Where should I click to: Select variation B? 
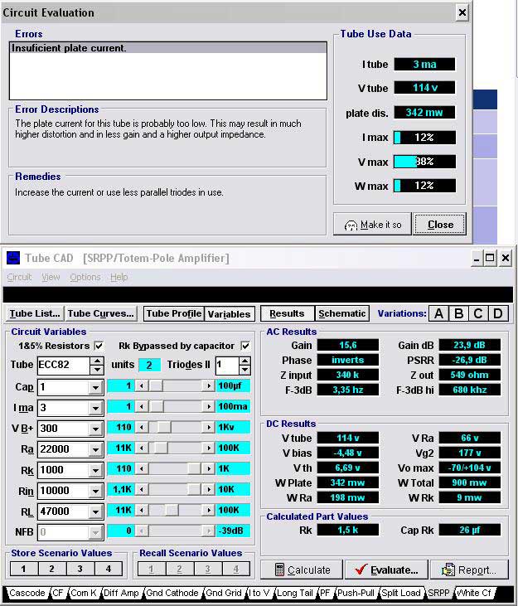pyautogui.click(x=459, y=313)
